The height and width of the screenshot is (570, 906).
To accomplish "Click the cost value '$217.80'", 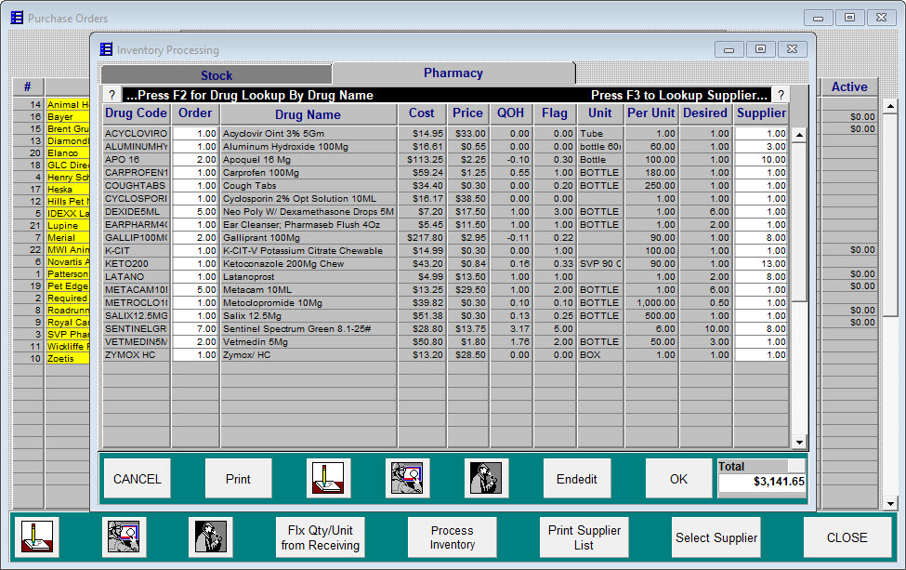I will pyautogui.click(x=426, y=238).
